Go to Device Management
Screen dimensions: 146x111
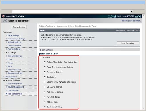pyautogui.click(x=16, y=87)
